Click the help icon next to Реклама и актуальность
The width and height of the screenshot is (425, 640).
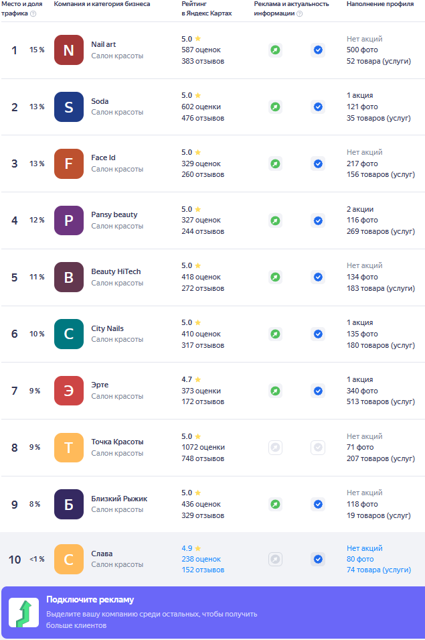299,13
